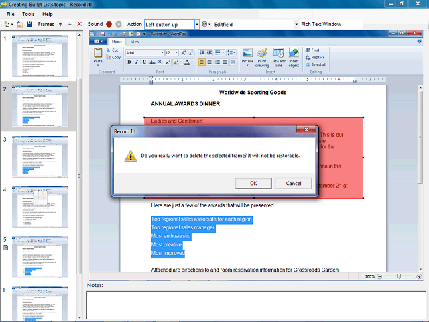Screen dimensions: 429x322
Task: Open the Tools menu
Action: click(28, 14)
